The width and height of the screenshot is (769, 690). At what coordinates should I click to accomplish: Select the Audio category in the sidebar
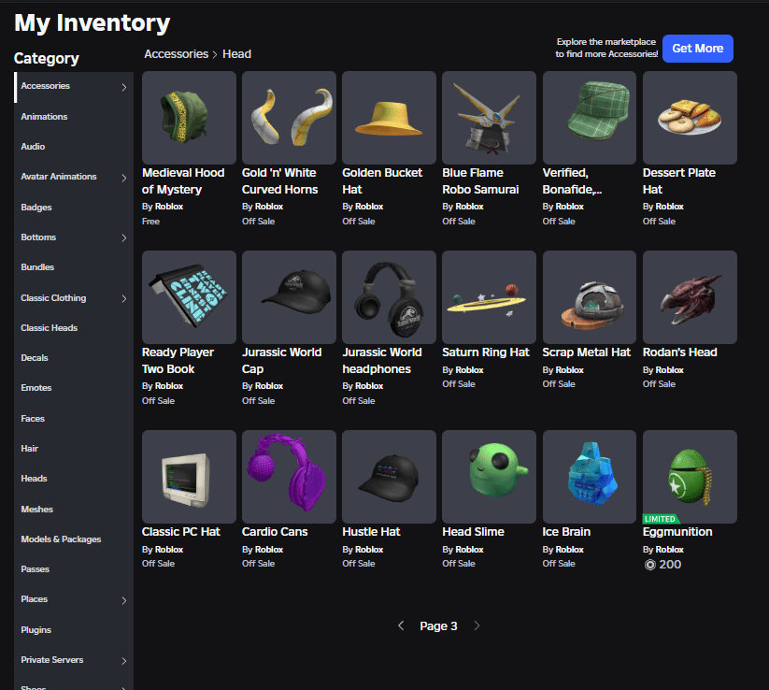click(x=35, y=146)
